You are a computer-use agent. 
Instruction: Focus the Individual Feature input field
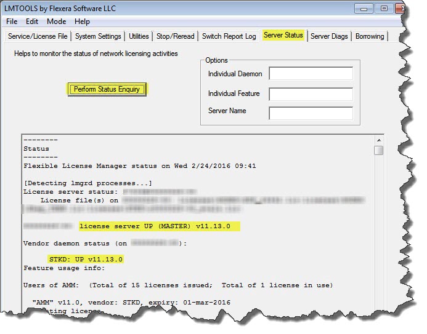pos(311,93)
